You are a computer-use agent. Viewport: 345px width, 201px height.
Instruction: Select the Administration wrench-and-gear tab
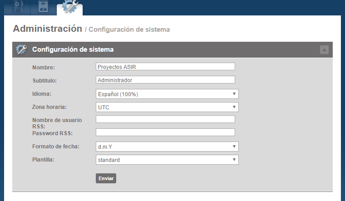pos(70,7)
